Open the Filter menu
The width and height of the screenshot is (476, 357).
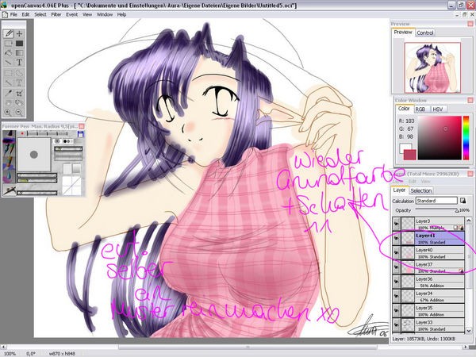point(57,14)
